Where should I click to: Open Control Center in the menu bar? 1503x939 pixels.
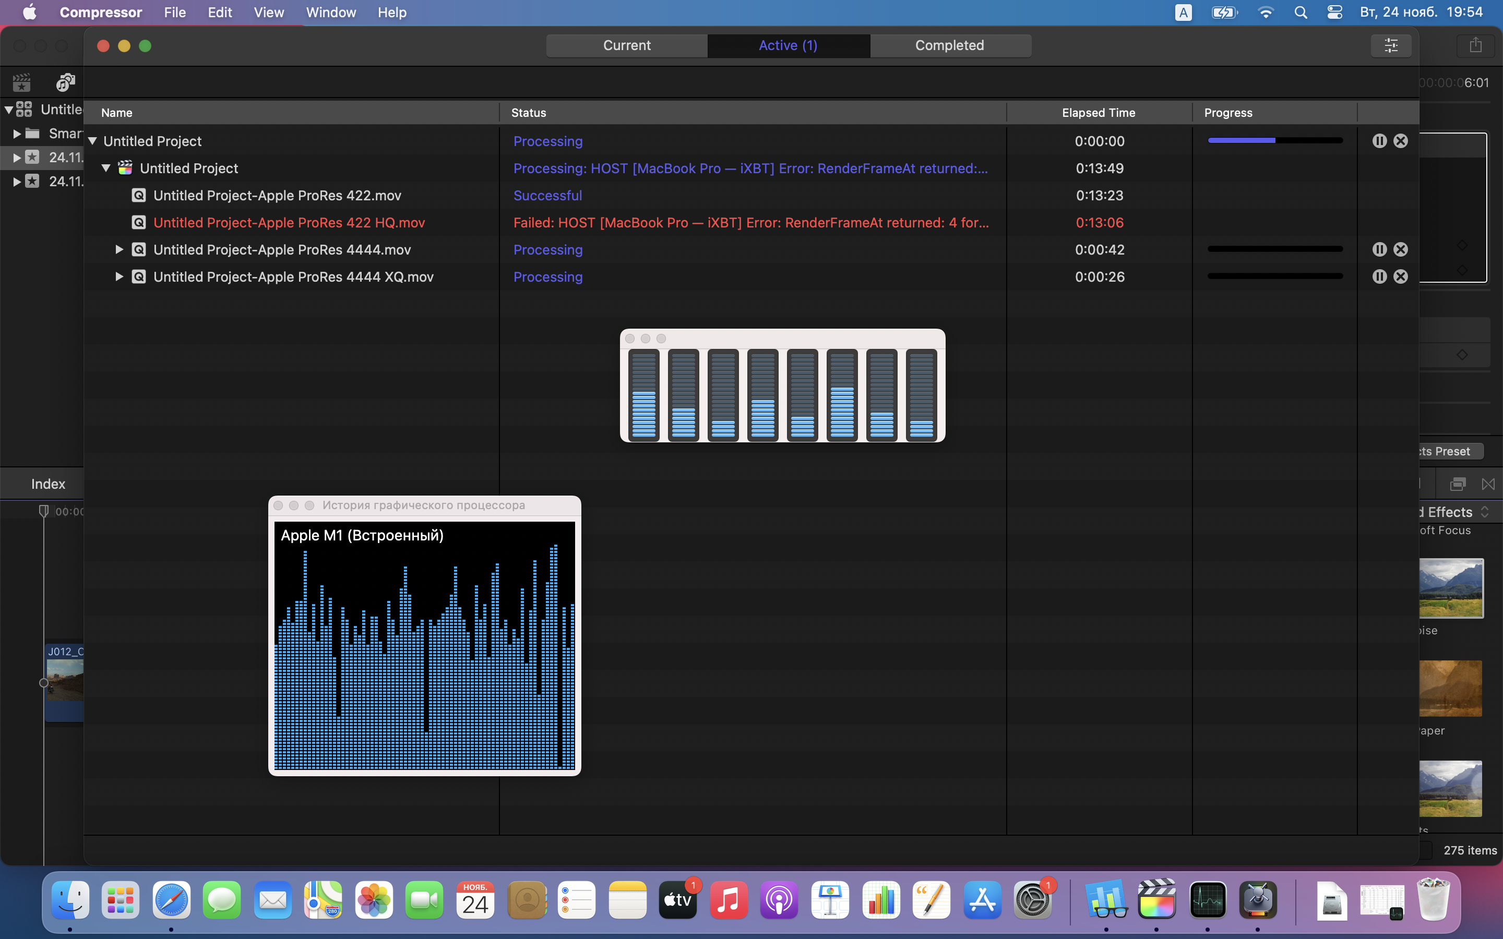tap(1334, 13)
